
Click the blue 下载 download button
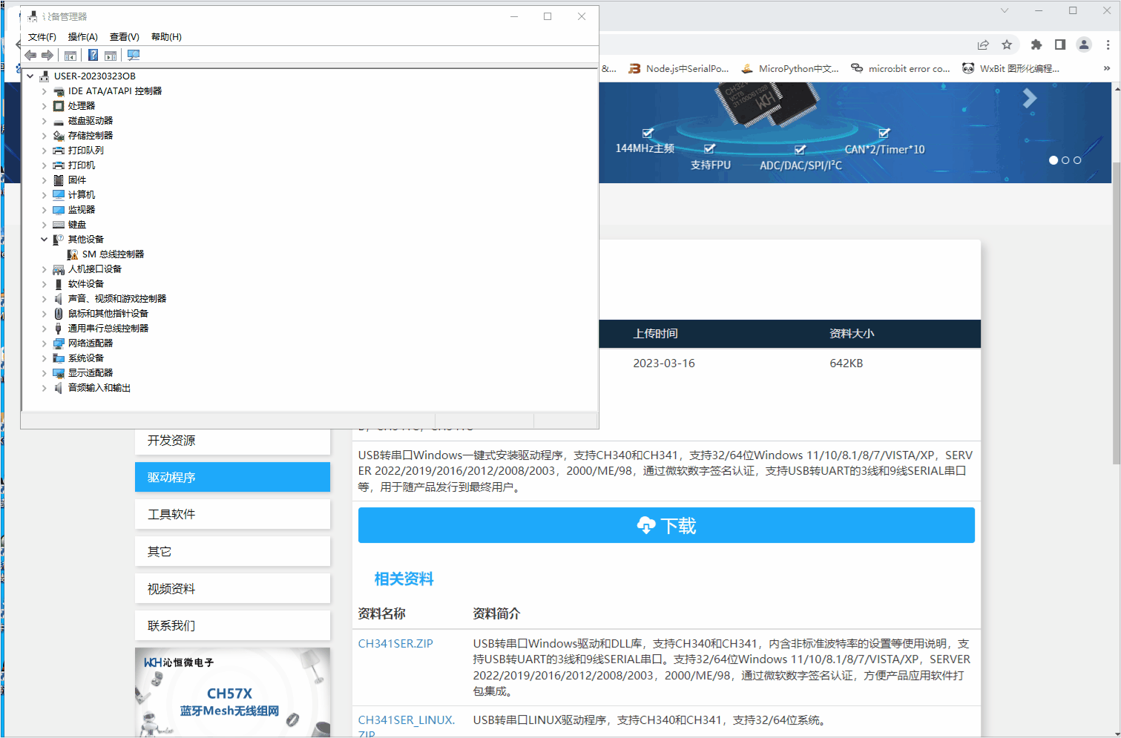pyautogui.click(x=666, y=525)
